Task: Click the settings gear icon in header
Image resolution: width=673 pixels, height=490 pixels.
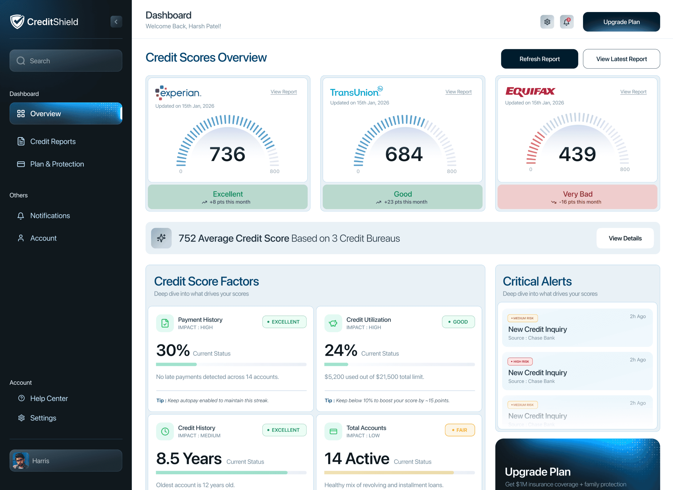Action: point(547,22)
